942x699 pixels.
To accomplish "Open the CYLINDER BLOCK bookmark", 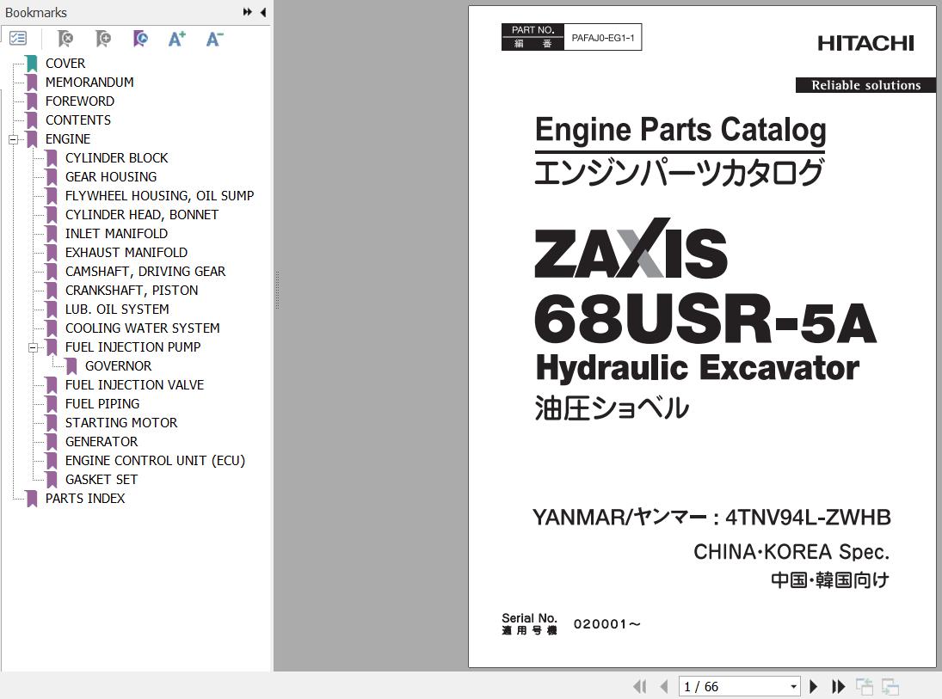I will (116, 158).
